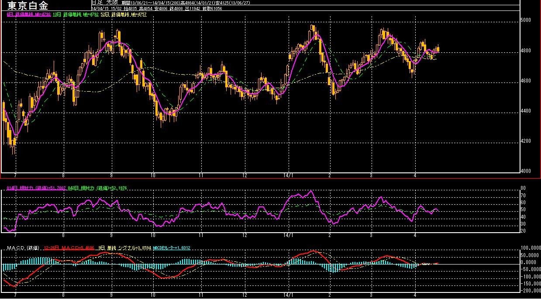Click the month 12 label under the RSI panel
This screenshot has height=299, width=541.
245,235
